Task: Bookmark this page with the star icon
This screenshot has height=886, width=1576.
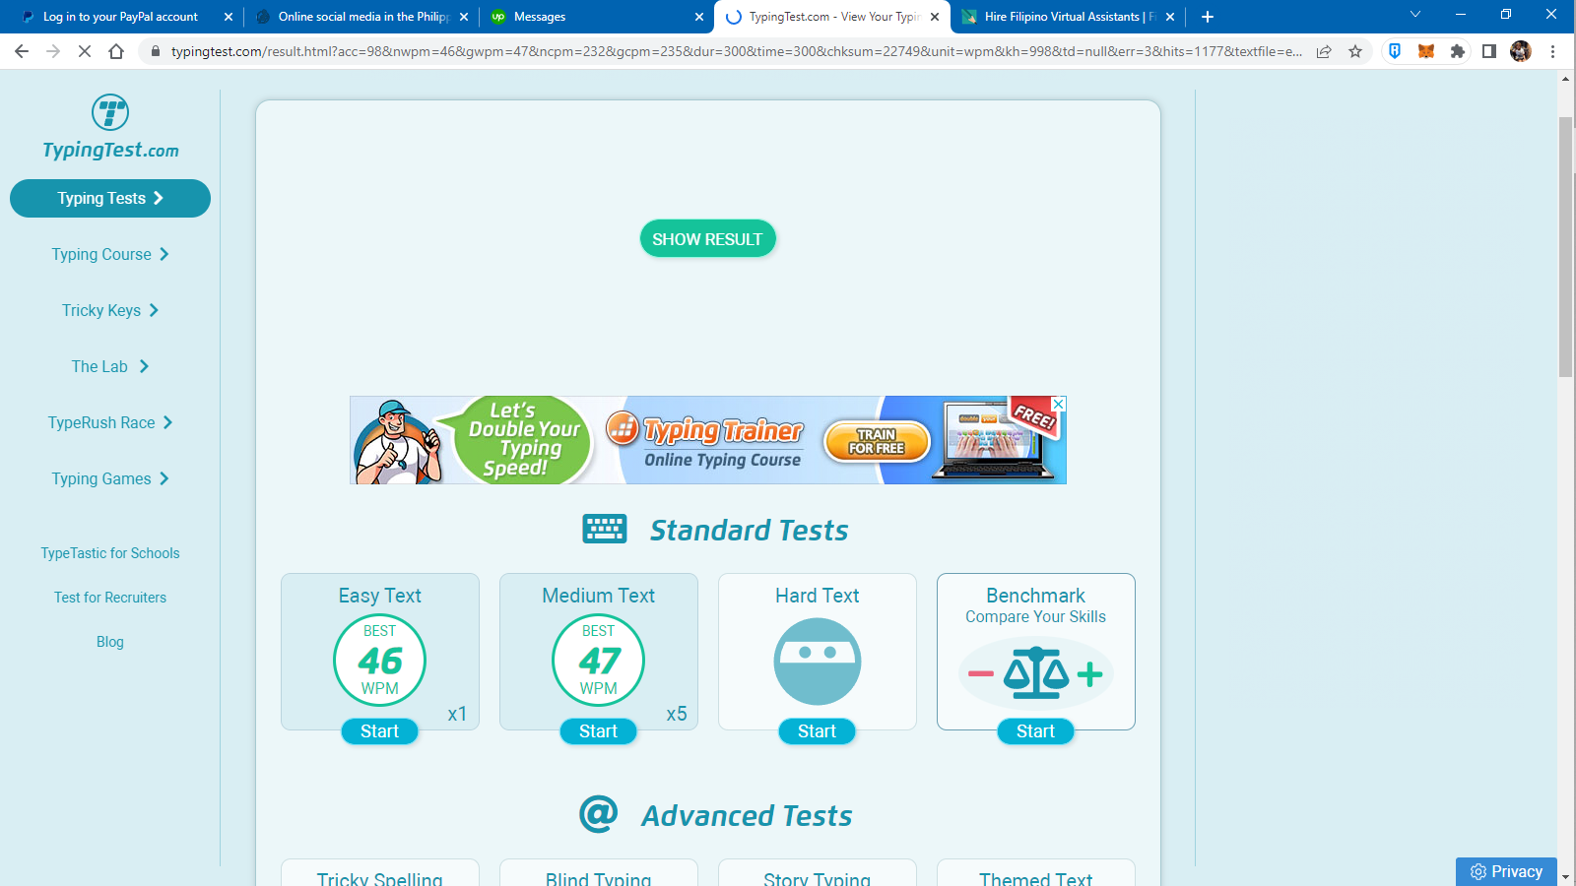Action: 1355,51
